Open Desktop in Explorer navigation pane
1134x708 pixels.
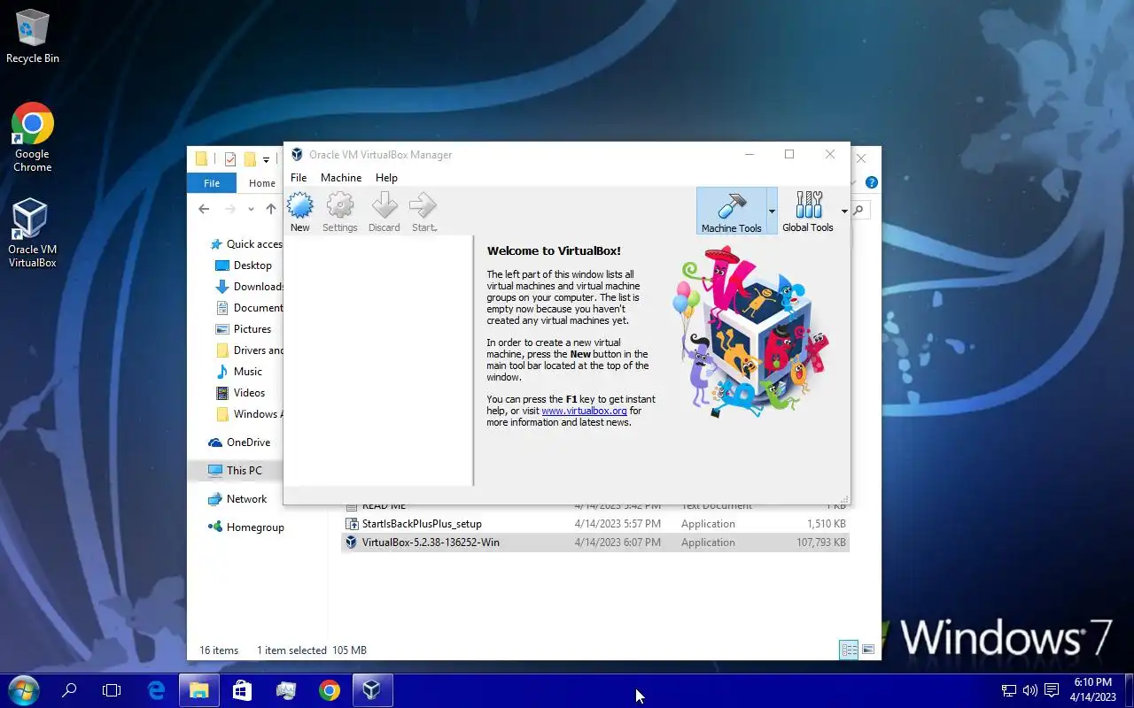point(244,265)
